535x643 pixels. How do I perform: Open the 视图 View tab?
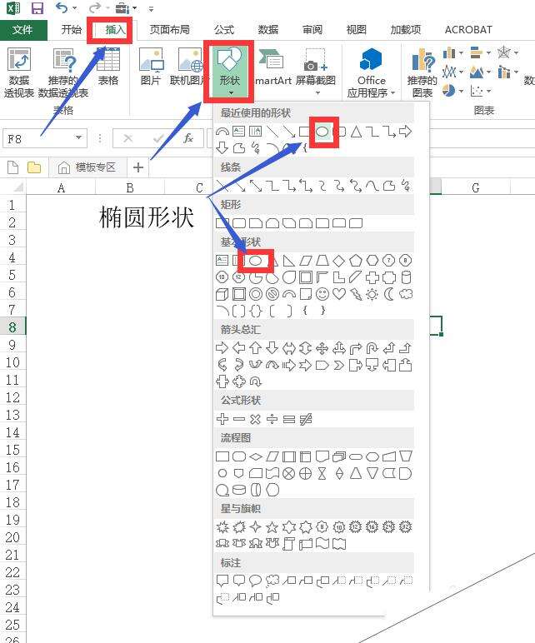pos(356,29)
